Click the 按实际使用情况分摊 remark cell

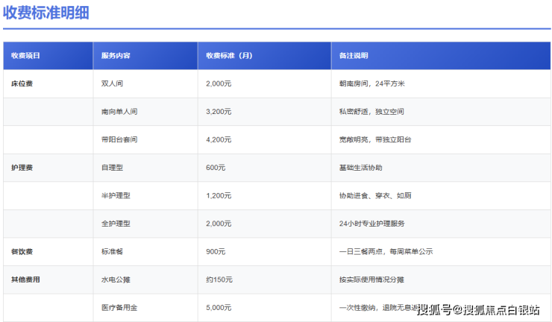point(371,280)
